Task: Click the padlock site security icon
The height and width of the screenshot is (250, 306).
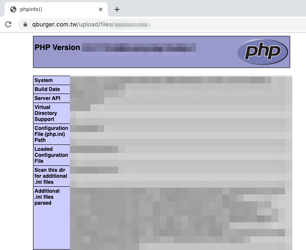Action: (25, 24)
